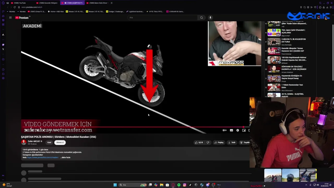Open the weather widget showing 27°C
Screen dimensions: 334x188
click(7, 185)
